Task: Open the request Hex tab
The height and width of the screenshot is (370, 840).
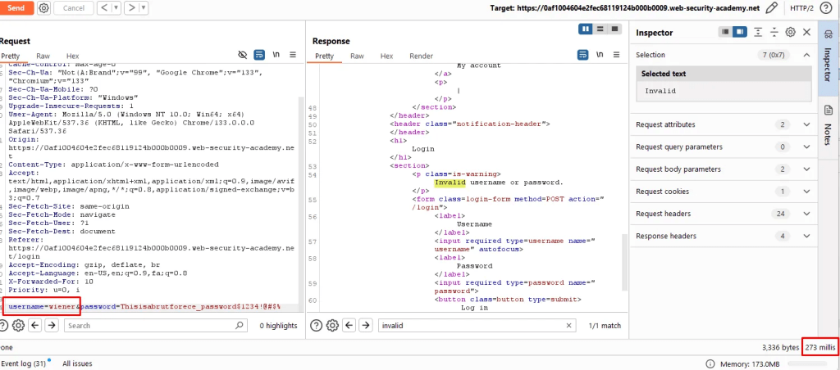Action: (x=73, y=56)
